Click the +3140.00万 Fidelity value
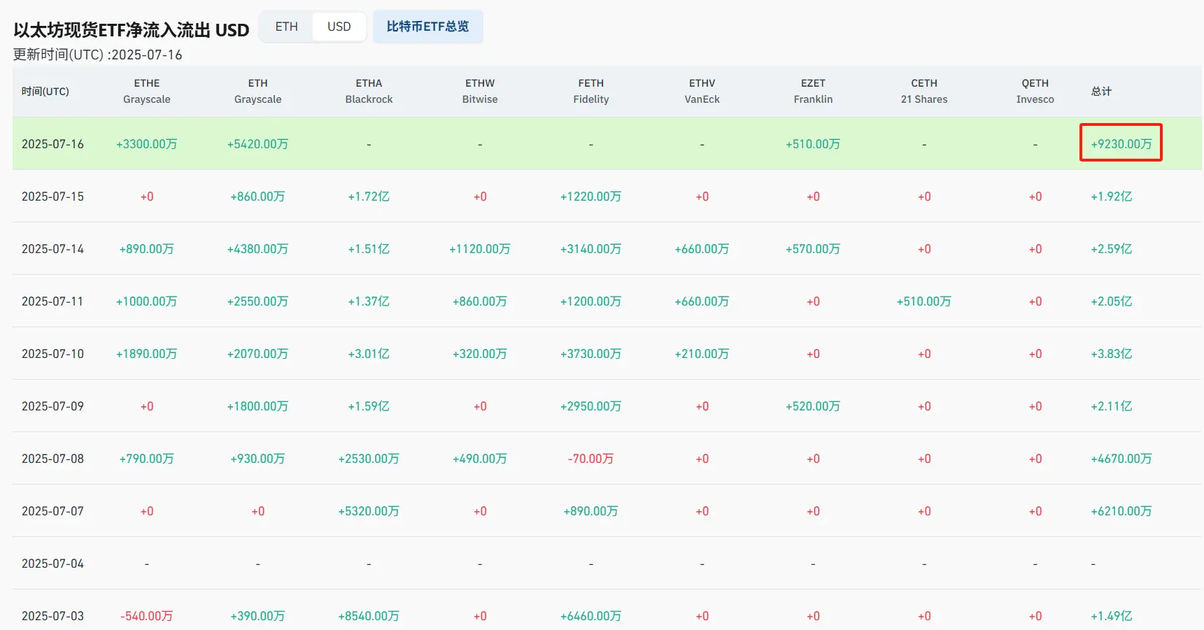Viewport: 1204px width, 630px height. [x=591, y=249]
